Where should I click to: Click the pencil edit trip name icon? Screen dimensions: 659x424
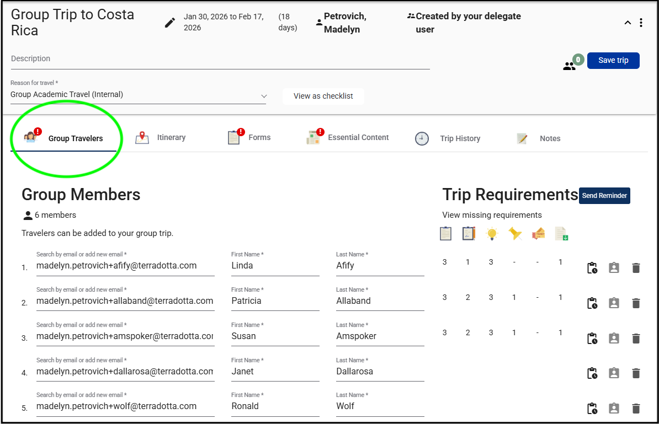(170, 23)
